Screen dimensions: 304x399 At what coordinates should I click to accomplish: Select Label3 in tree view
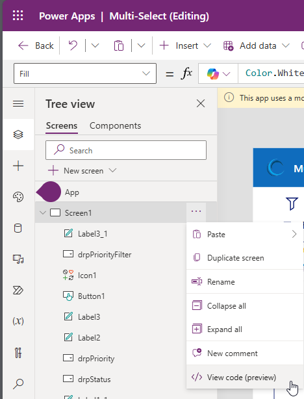[89, 317]
